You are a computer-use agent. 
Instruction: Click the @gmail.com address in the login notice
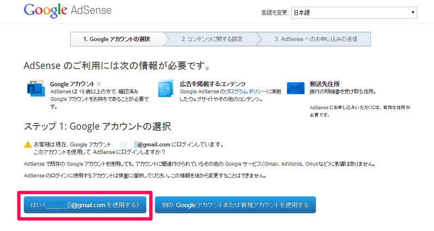click(154, 144)
